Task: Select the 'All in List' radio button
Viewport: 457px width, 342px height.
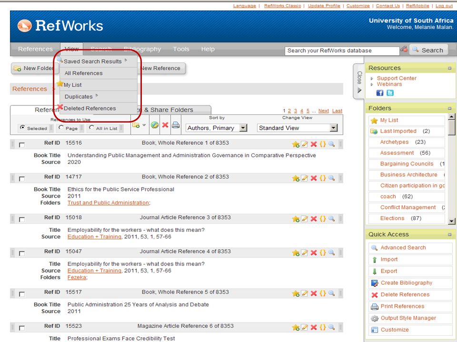Action: tap(91, 128)
